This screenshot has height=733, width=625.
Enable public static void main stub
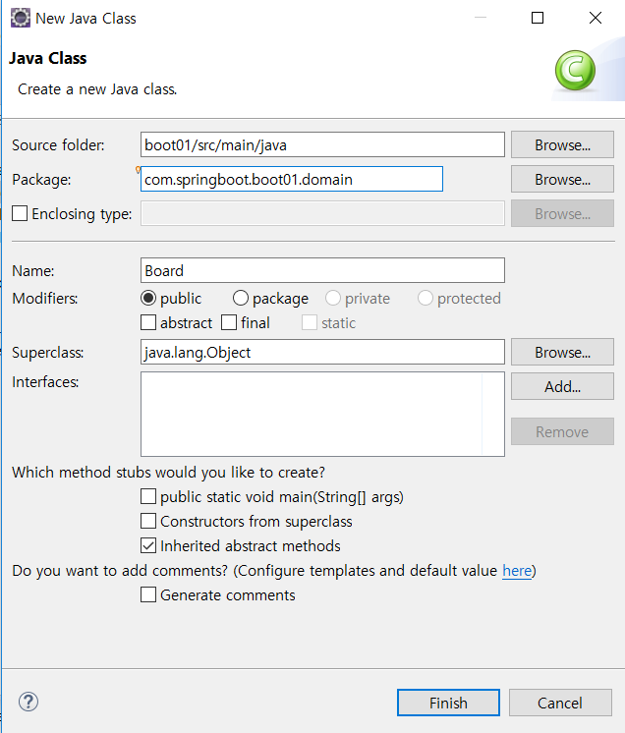[x=148, y=496]
